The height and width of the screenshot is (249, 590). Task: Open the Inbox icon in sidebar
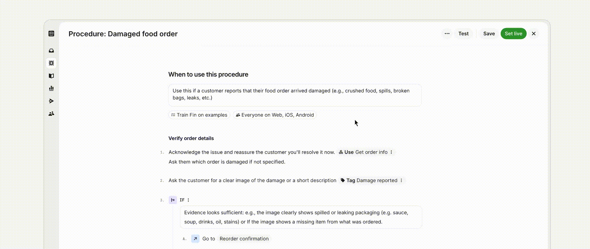pos(51,51)
